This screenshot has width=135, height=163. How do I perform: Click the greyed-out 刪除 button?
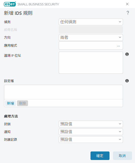coord(22,103)
